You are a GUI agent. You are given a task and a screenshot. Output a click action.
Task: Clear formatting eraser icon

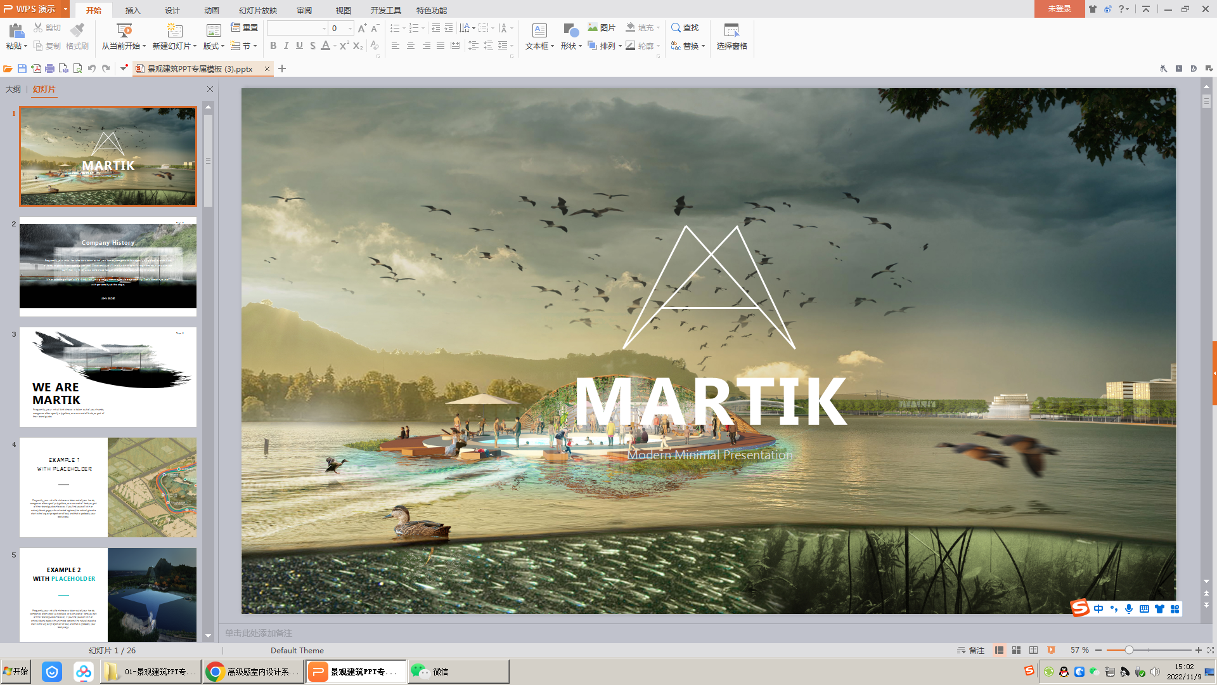tap(375, 46)
